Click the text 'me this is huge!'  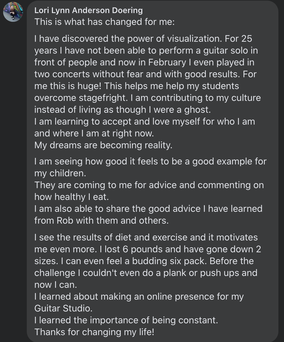click(x=68, y=86)
